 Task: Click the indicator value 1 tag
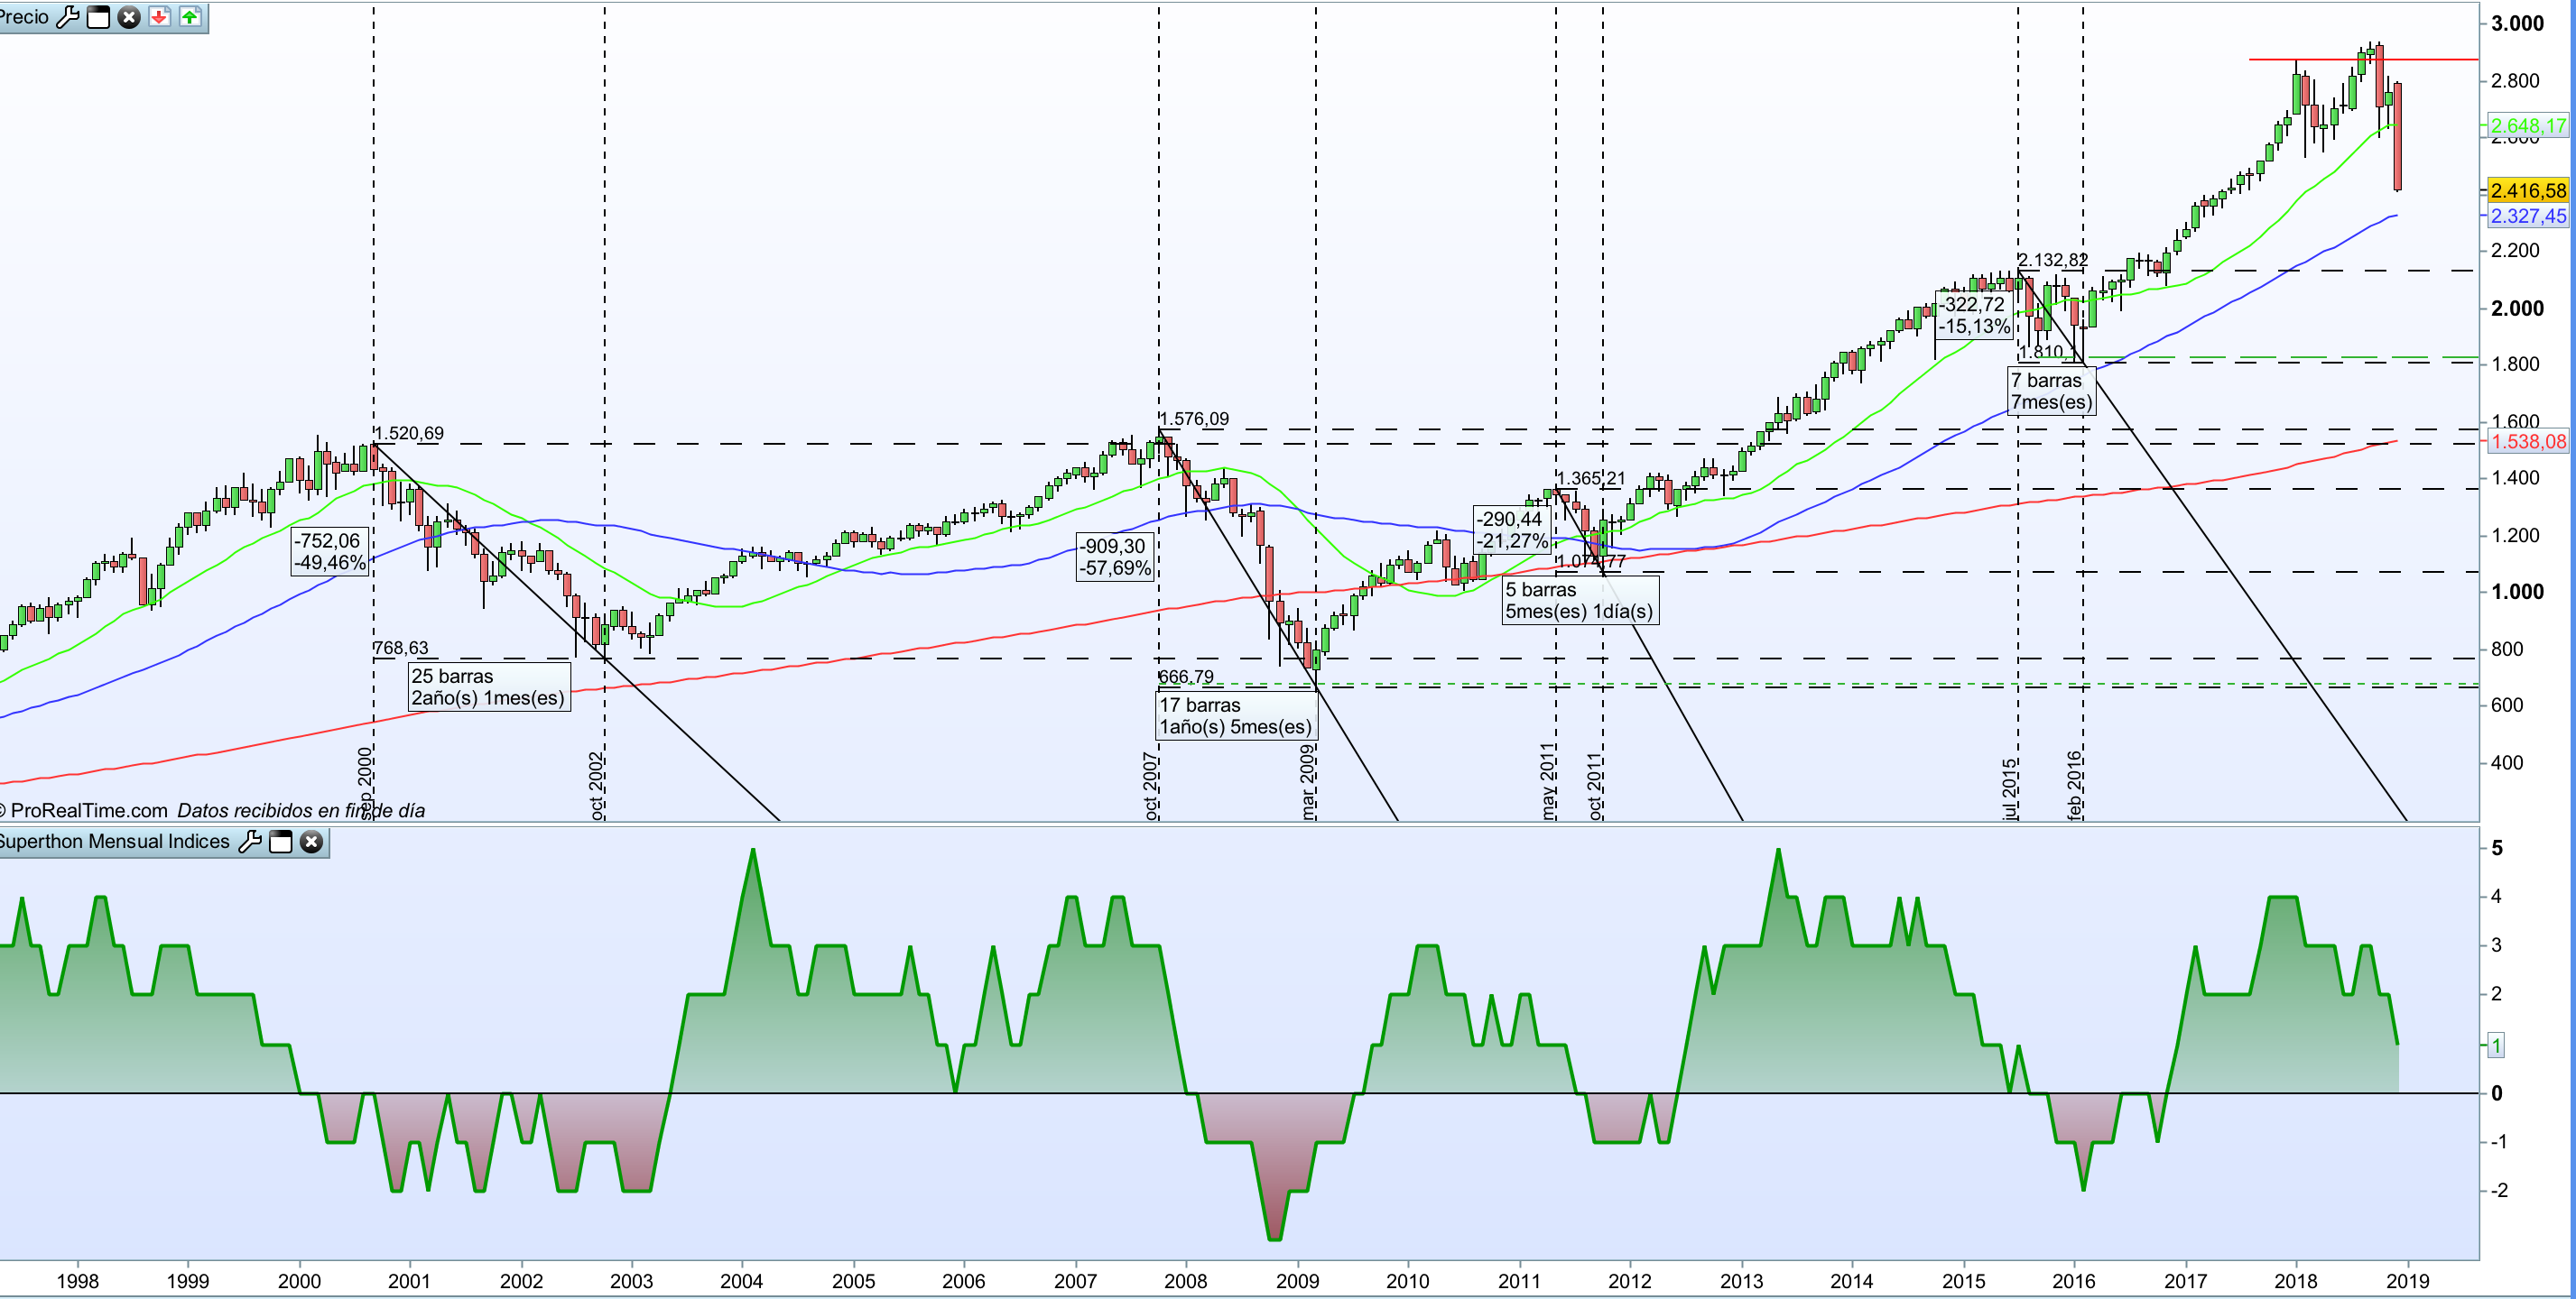(2496, 1046)
